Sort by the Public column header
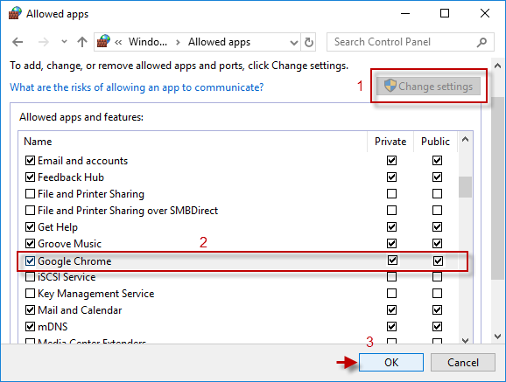The height and width of the screenshot is (382, 506). pyautogui.click(x=435, y=142)
